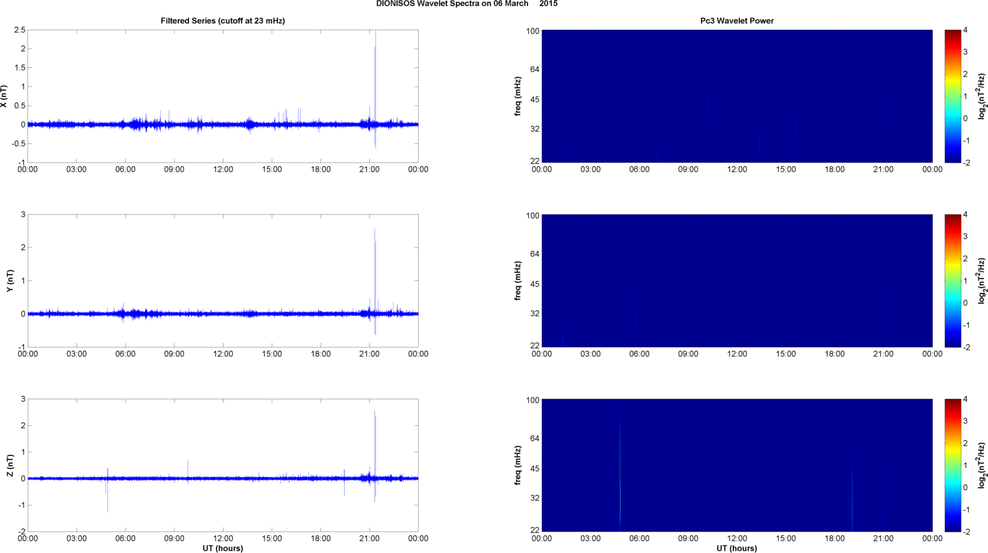The width and height of the screenshot is (988, 553).
Task: Click the 21:00 tick below bottom spectrogram
Action: point(883,539)
